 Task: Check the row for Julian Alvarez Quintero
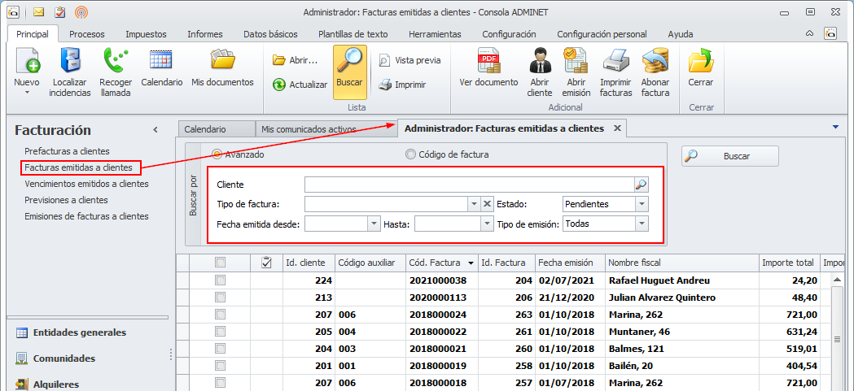coord(220,298)
